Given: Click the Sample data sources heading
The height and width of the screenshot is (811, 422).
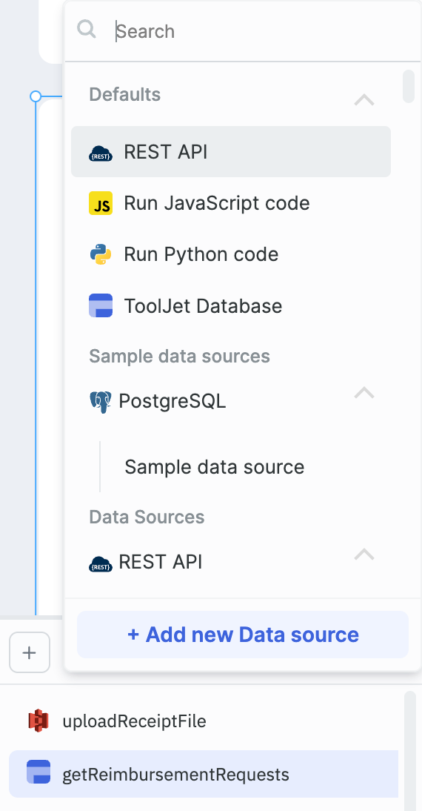Looking at the screenshot, I should click(x=179, y=356).
